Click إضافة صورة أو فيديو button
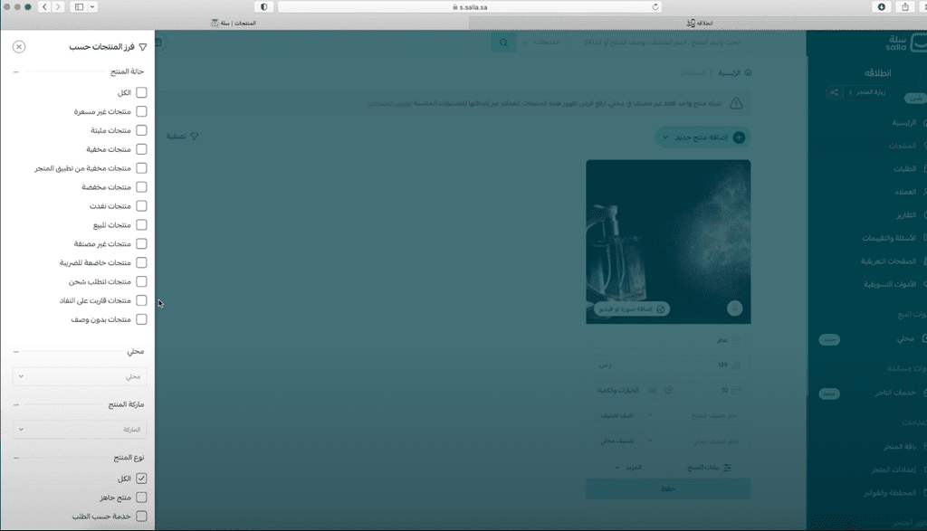 pyautogui.click(x=631, y=308)
